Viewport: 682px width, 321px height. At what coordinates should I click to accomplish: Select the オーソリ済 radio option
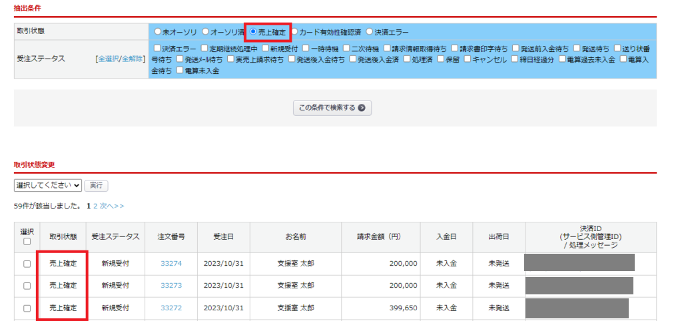(205, 32)
